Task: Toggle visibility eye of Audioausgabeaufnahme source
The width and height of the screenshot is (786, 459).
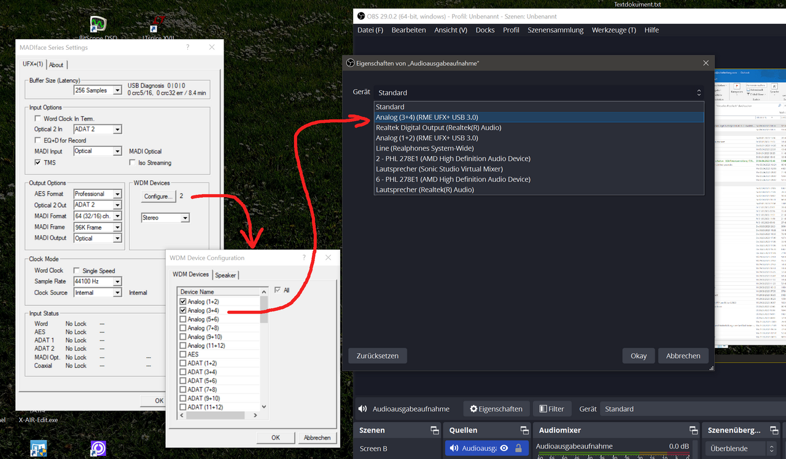Action: (x=504, y=449)
